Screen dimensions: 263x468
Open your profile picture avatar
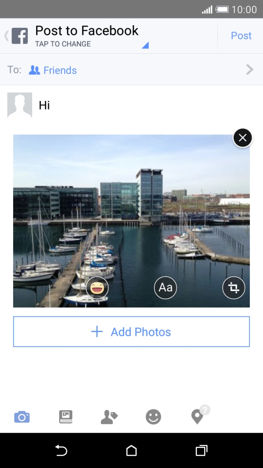click(x=19, y=105)
